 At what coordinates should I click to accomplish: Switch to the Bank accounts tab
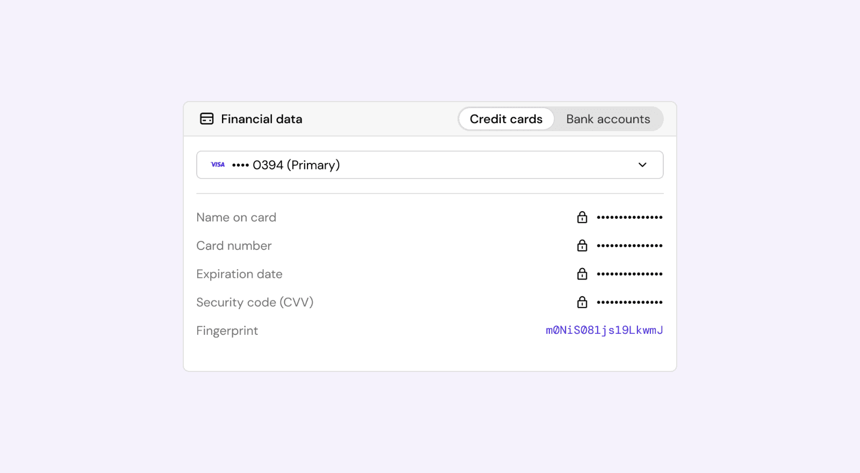(608, 119)
